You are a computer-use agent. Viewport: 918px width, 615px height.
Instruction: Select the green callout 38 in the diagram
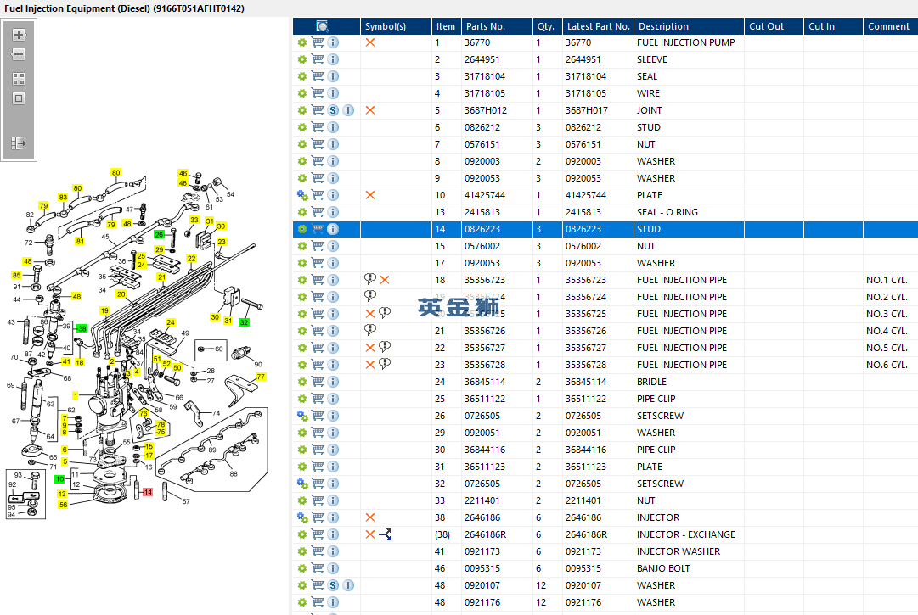click(82, 328)
